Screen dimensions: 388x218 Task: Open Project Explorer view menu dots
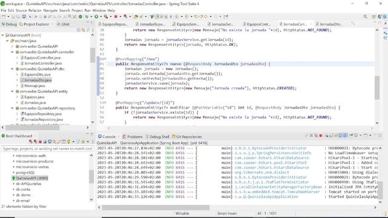(93, 30)
